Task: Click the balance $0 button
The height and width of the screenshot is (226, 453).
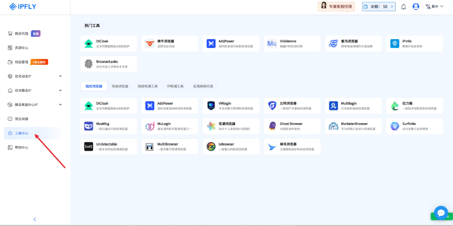Action: (x=379, y=7)
